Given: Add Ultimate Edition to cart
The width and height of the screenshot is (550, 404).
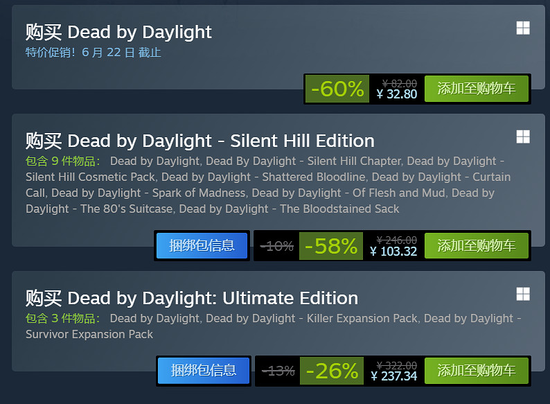Looking at the screenshot, I should coord(476,371).
